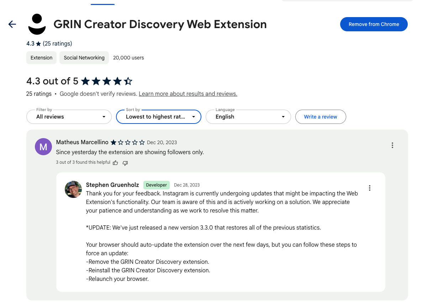Click the Dec 20, 2023 review date
The image size is (438, 304).
click(x=162, y=142)
